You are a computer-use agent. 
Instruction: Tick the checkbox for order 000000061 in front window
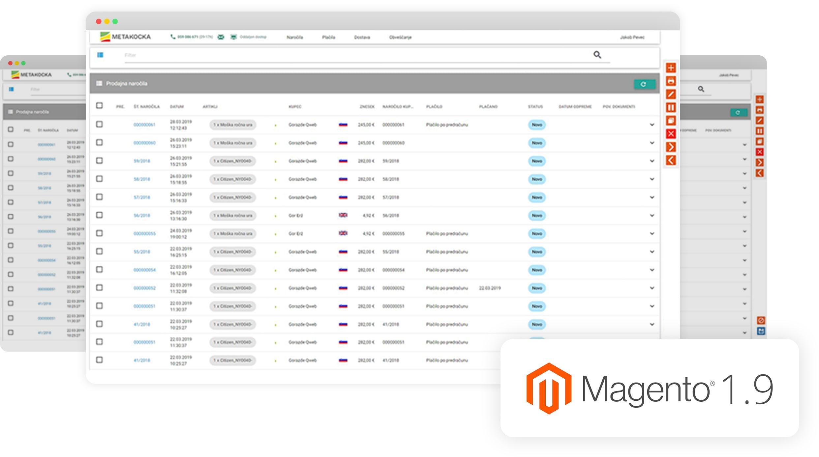99,124
